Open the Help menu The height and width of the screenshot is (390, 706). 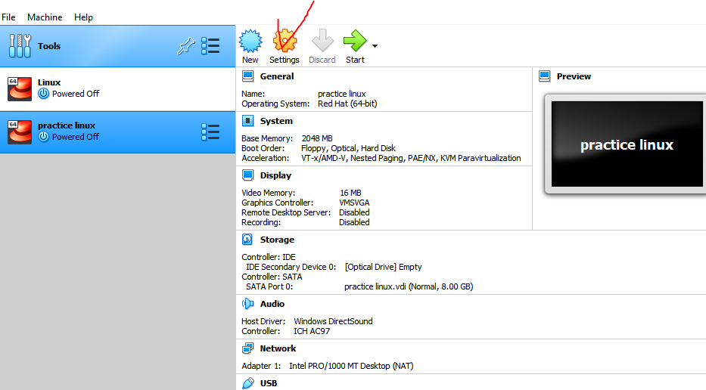point(83,17)
